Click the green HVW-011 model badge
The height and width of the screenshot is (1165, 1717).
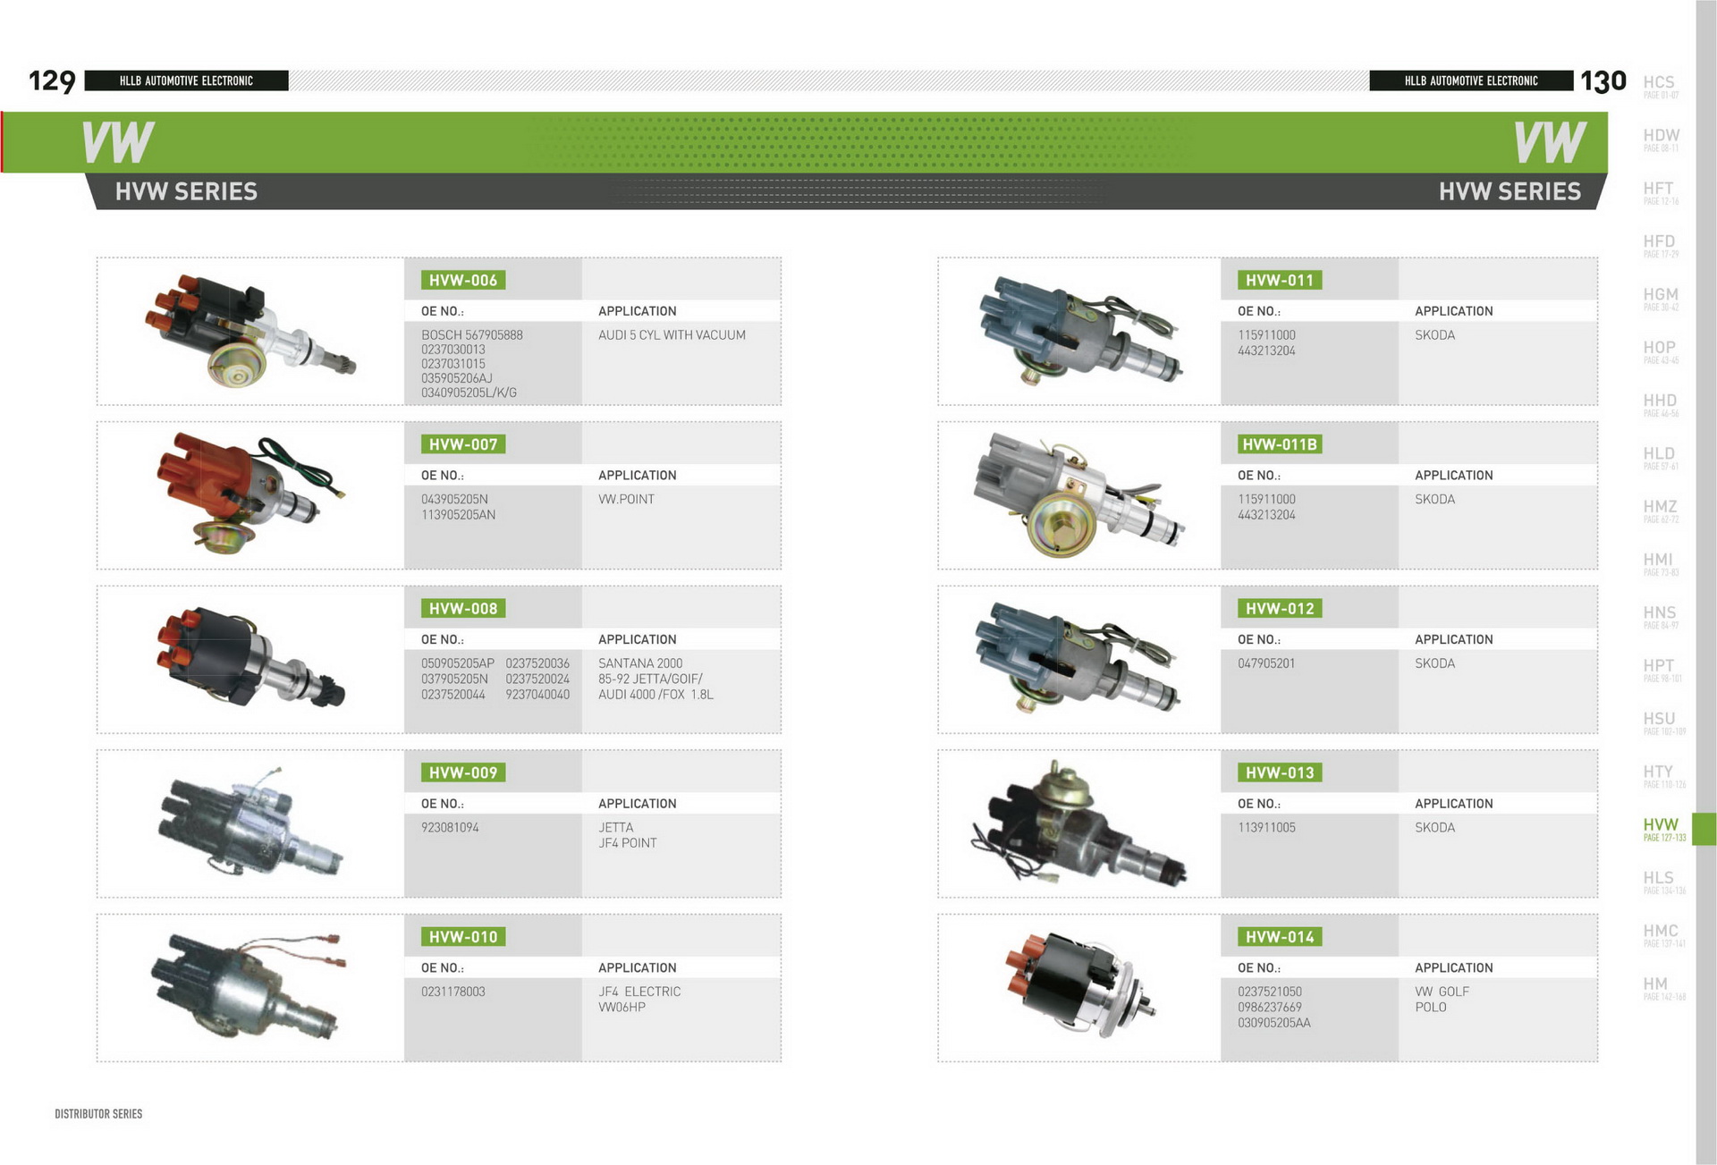[x=1280, y=281]
